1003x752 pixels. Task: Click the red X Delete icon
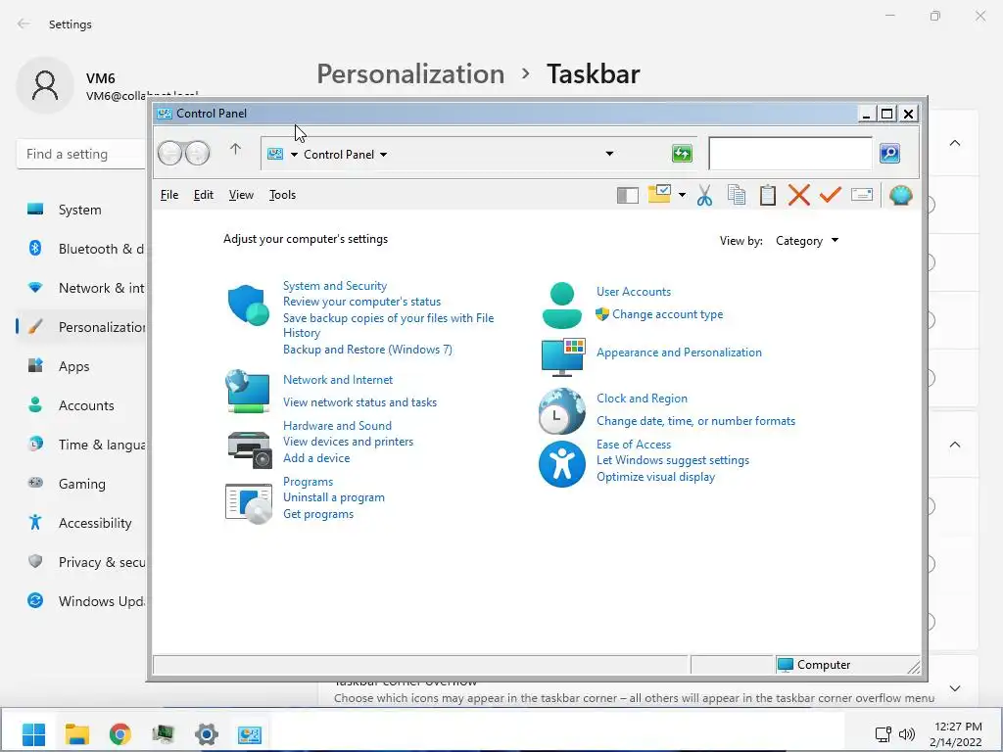click(x=799, y=195)
